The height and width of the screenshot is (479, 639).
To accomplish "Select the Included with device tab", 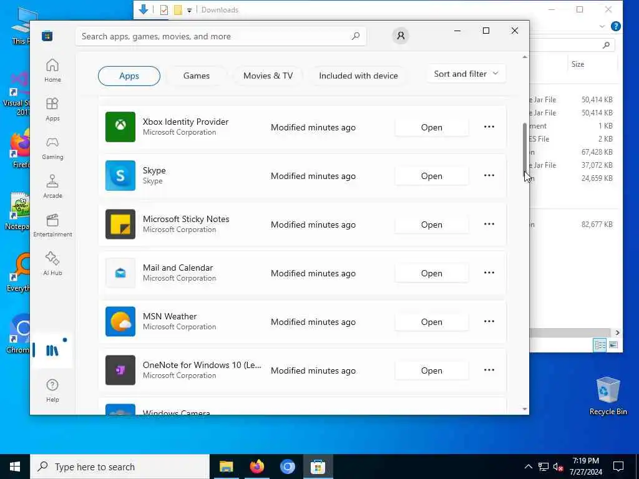I will point(358,75).
